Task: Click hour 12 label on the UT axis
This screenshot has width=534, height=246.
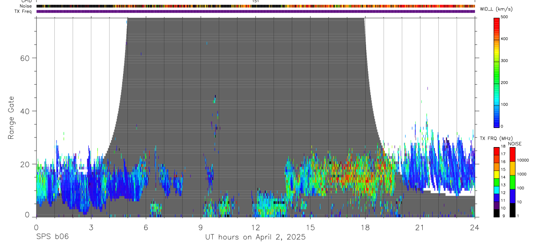Action: [255, 227]
